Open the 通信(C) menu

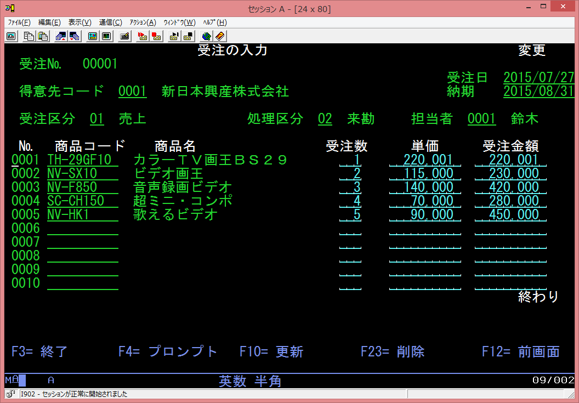[110, 22]
